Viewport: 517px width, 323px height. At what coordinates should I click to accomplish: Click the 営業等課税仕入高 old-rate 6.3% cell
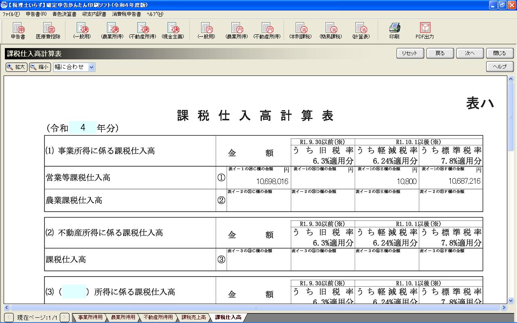click(323, 178)
